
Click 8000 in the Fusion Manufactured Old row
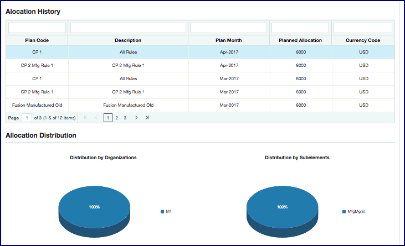(301, 105)
